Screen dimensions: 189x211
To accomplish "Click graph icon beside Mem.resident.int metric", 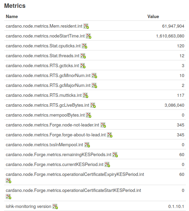I will (x=86, y=26).
